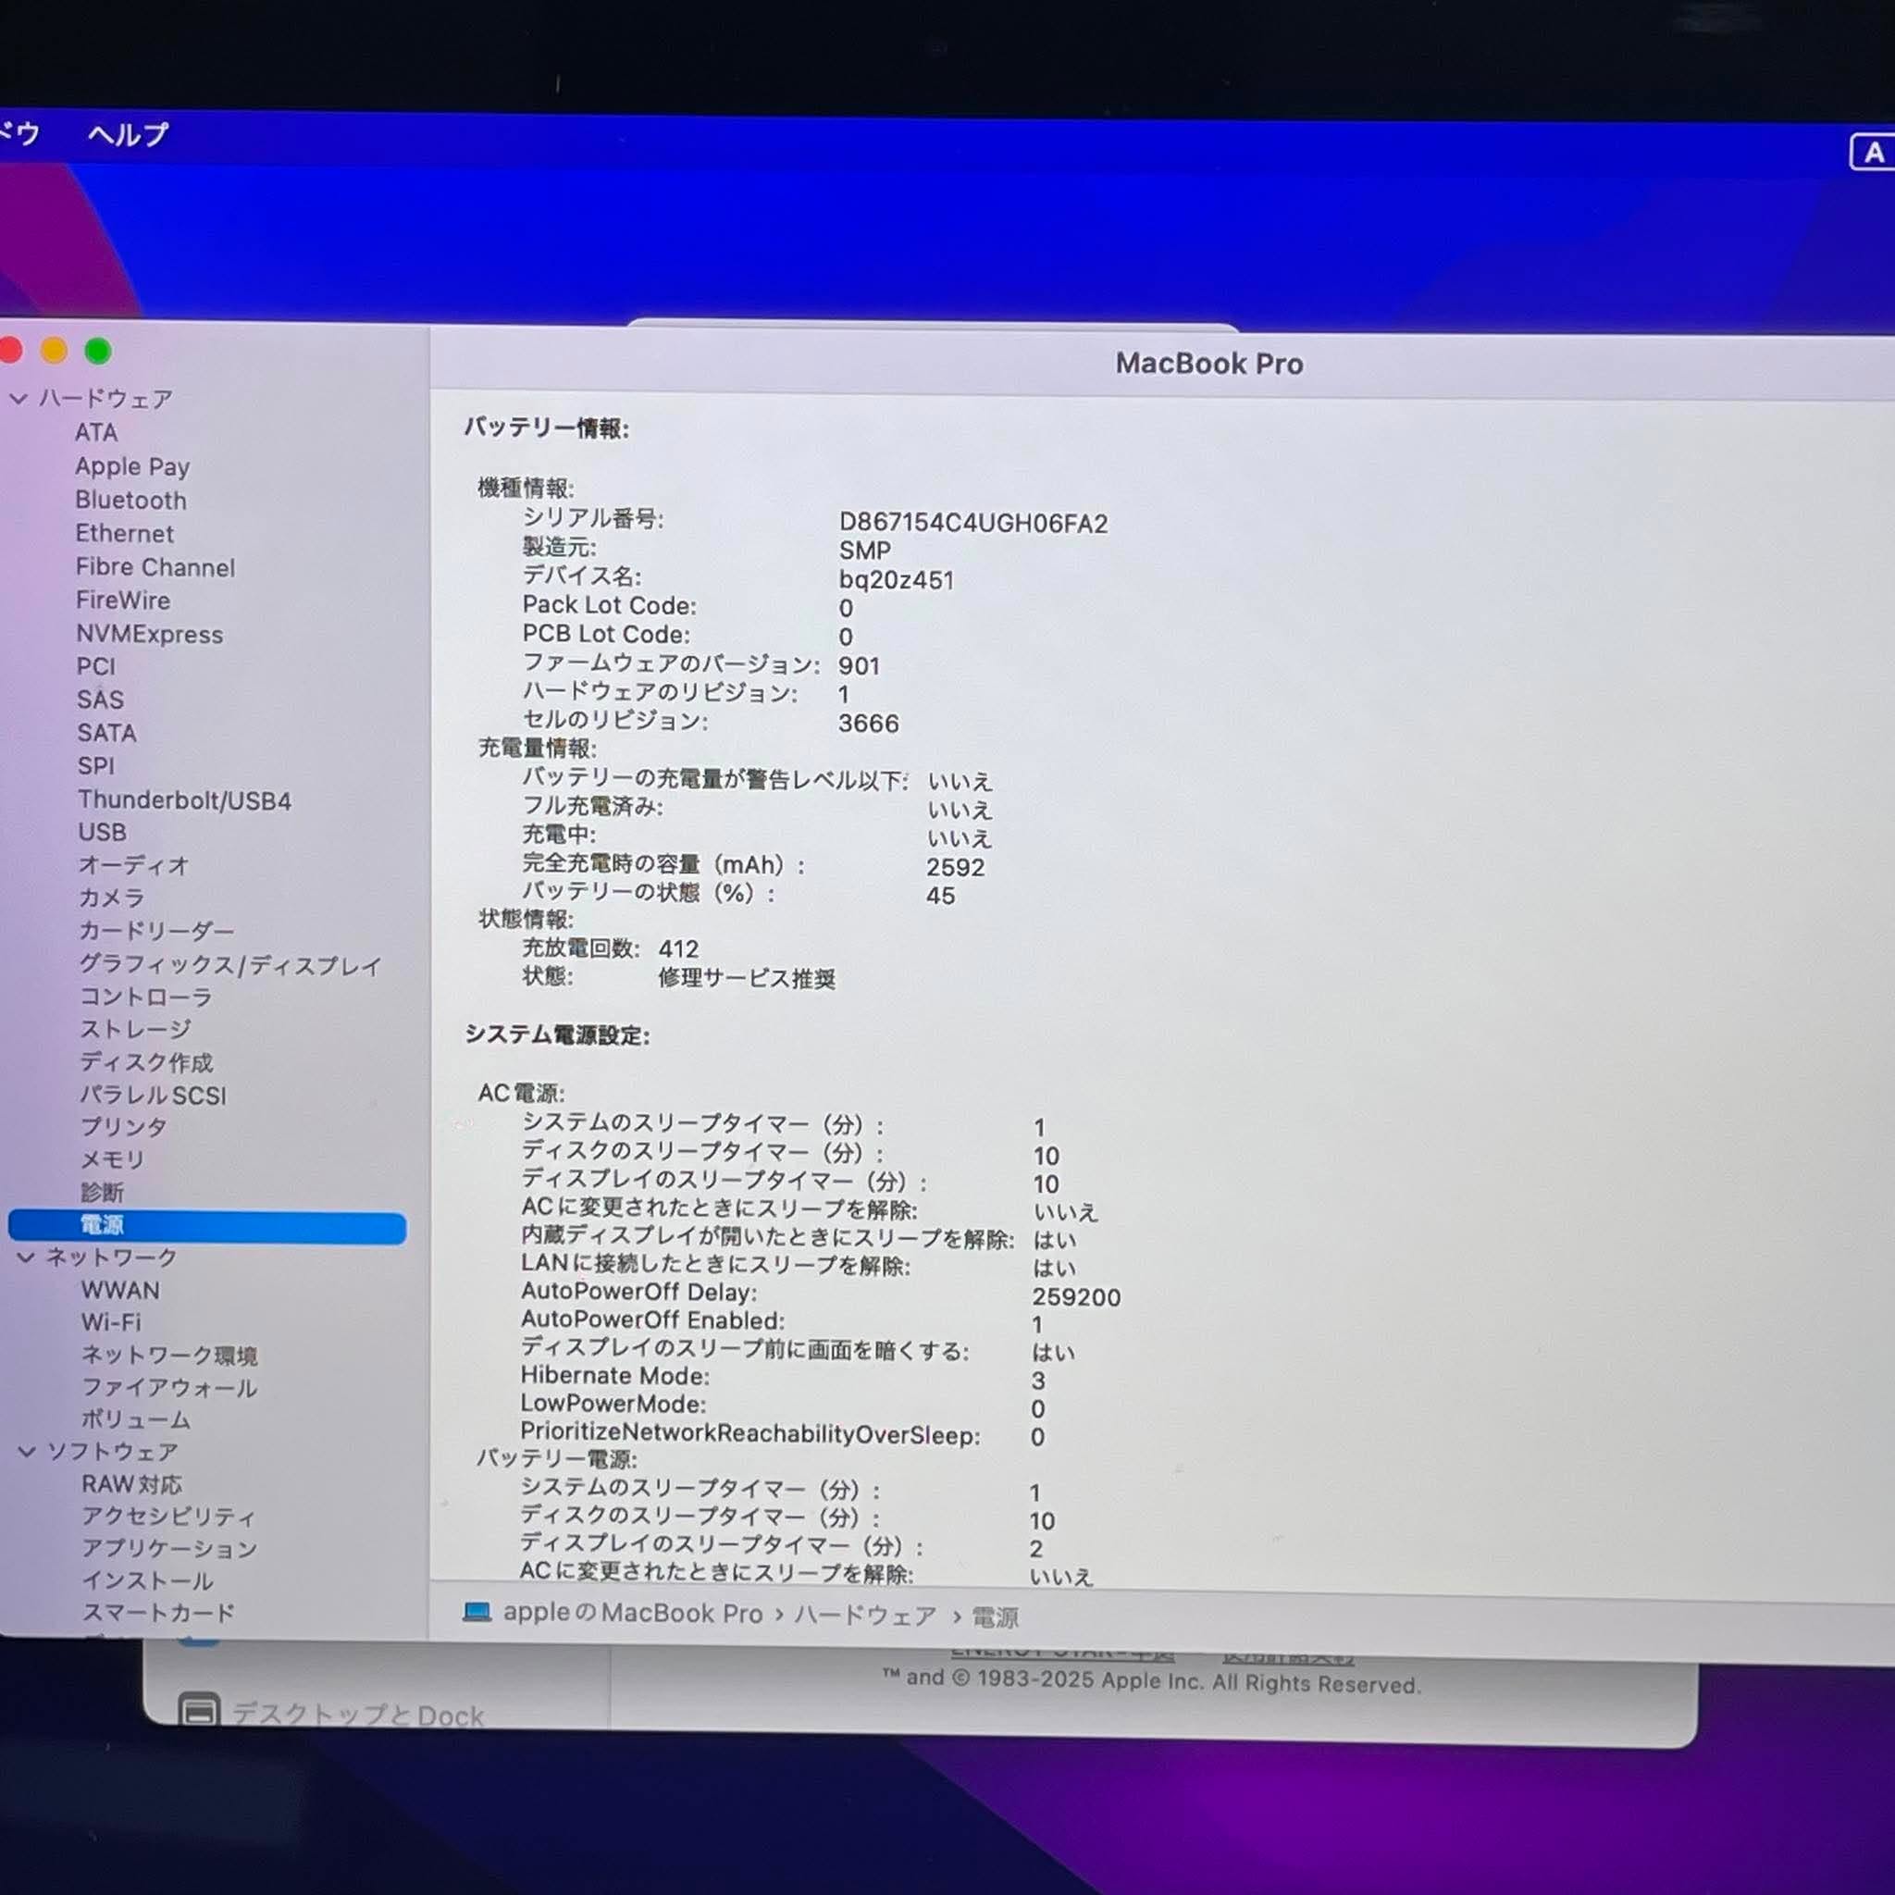Select the highlighted 電源 sidebar item

(x=207, y=1226)
